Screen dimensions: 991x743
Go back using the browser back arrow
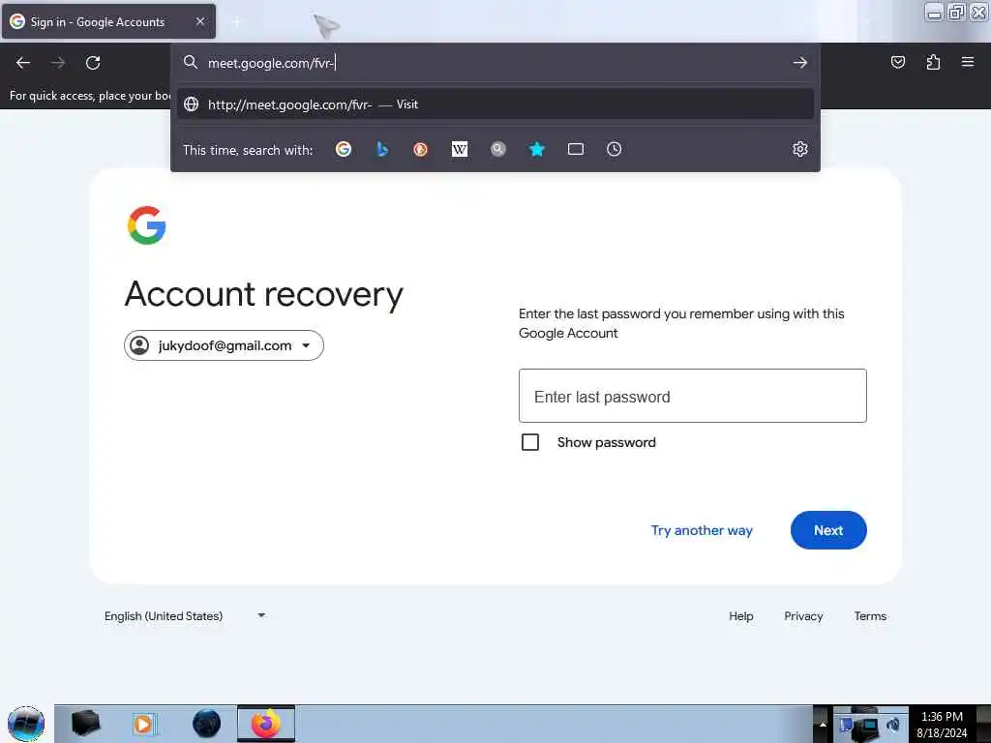pyautogui.click(x=23, y=63)
